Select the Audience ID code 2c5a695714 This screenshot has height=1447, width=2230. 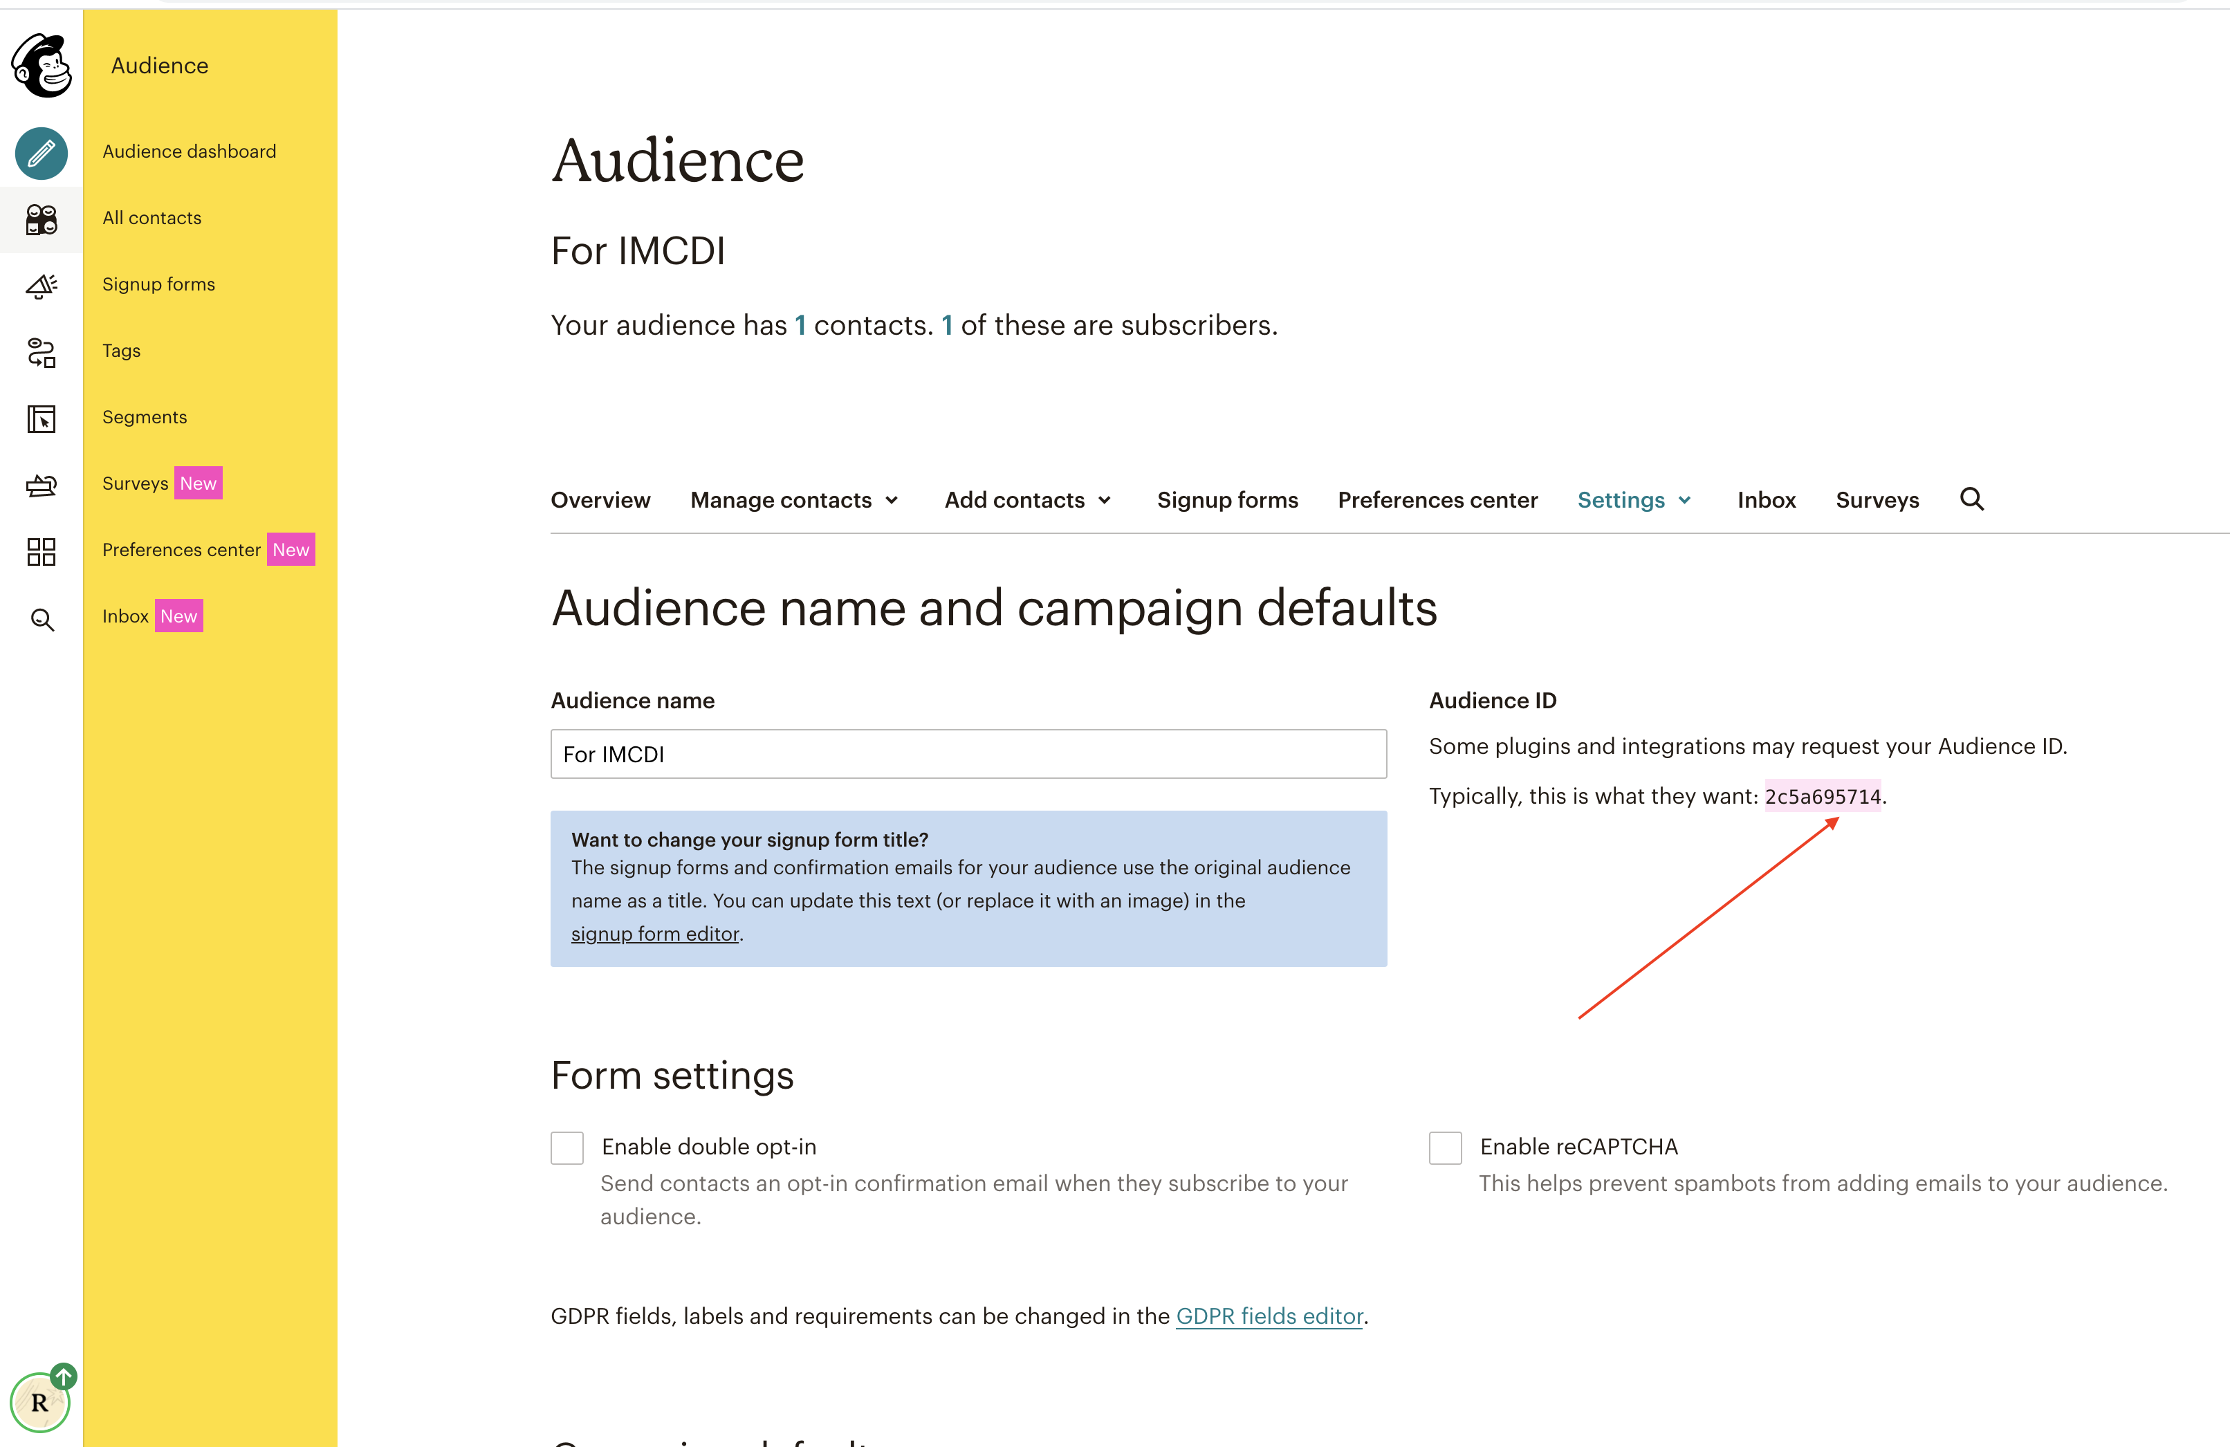[x=1823, y=797]
